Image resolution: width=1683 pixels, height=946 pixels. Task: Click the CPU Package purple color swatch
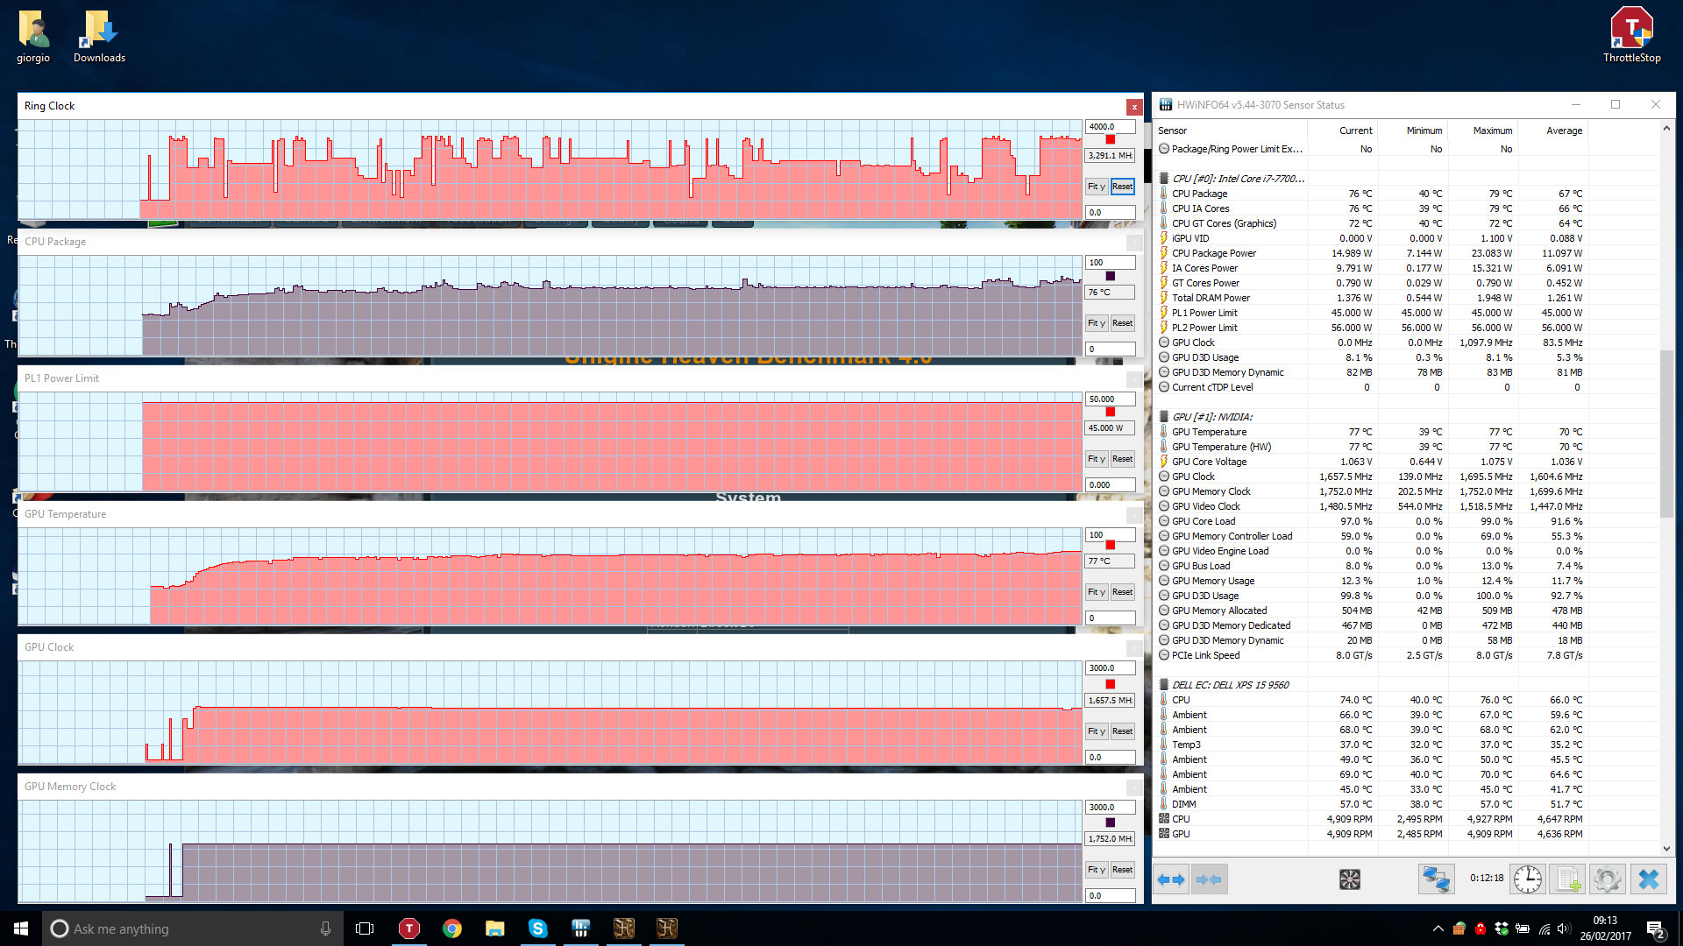point(1110,276)
